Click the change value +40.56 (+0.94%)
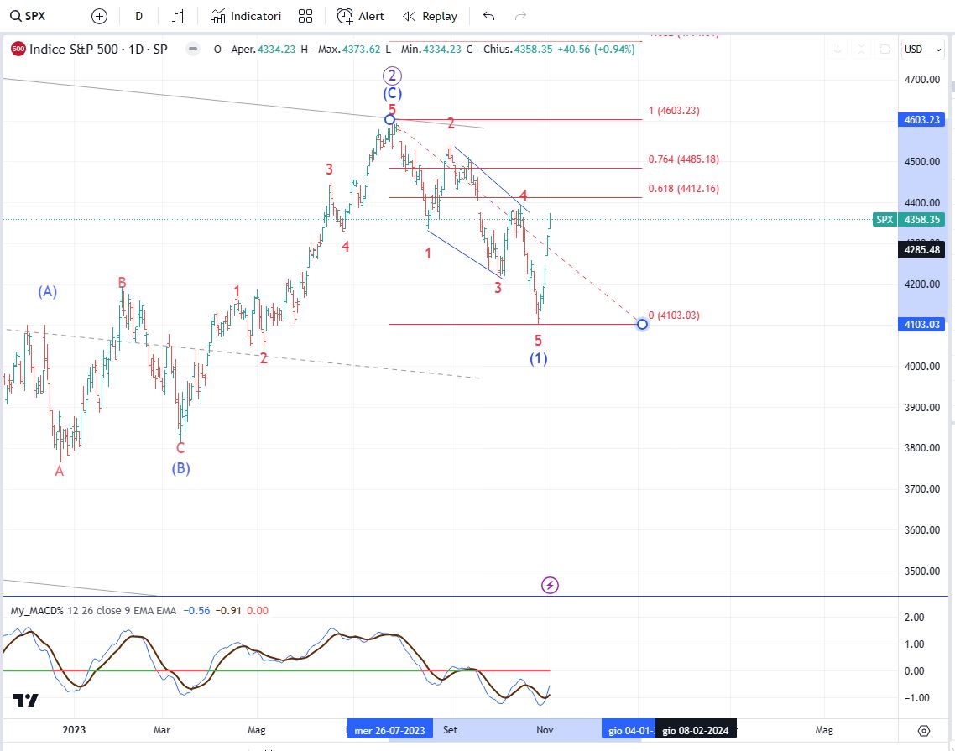Screen dimensions: 955x751 pyautogui.click(x=597, y=50)
